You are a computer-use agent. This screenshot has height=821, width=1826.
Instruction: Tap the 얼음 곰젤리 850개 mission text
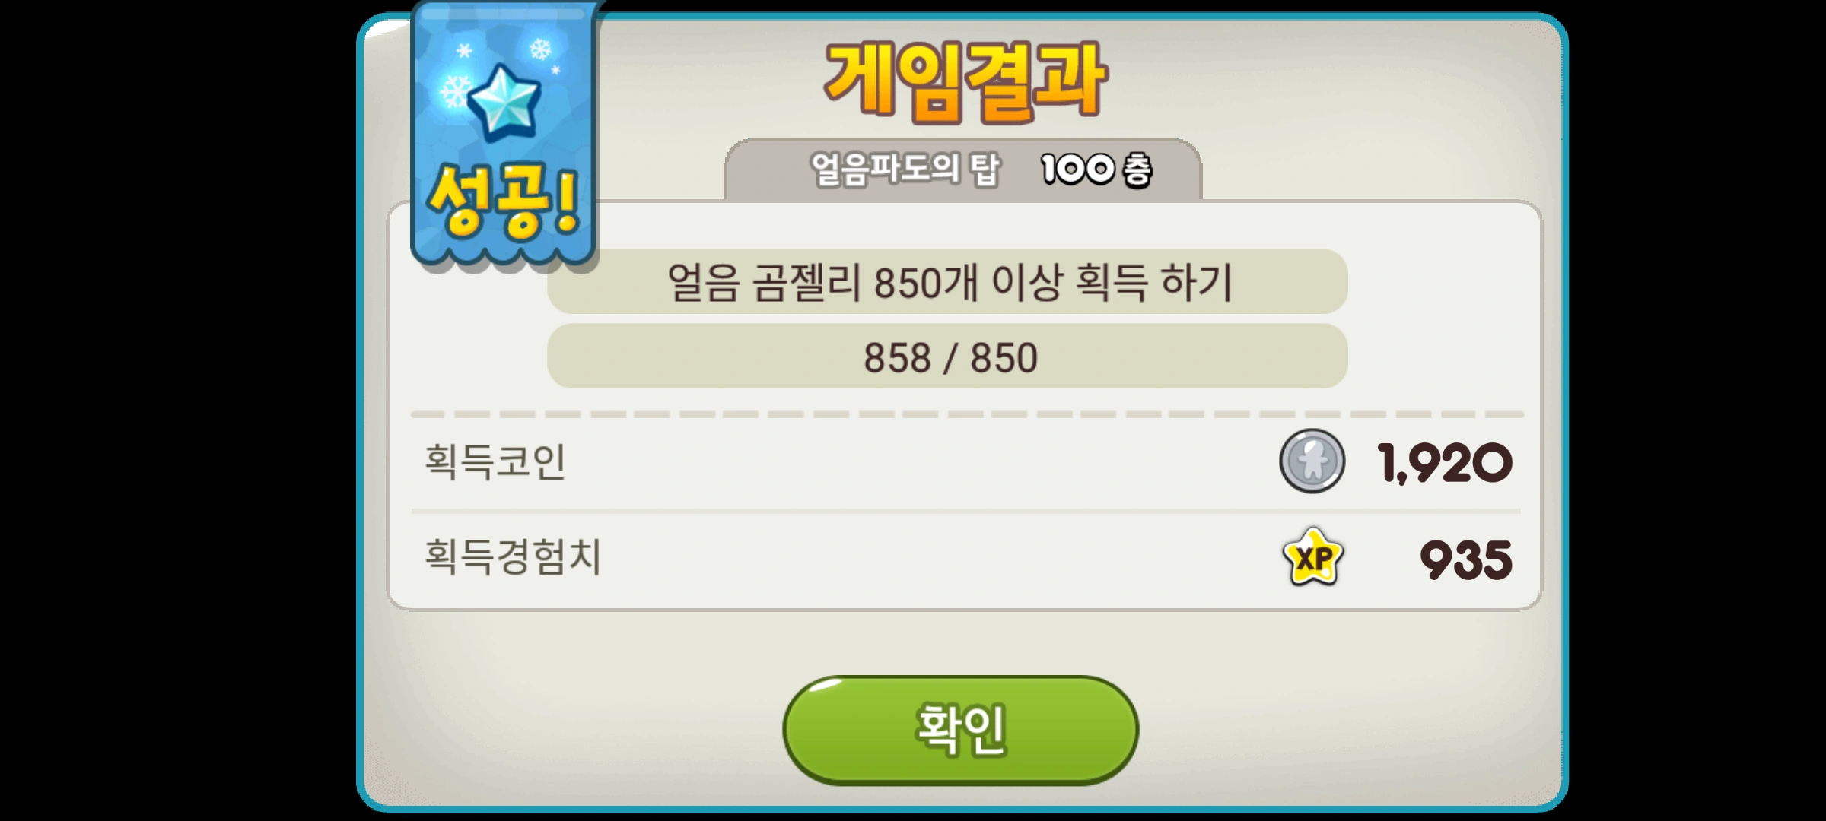pyautogui.click(x=948, y=282)
